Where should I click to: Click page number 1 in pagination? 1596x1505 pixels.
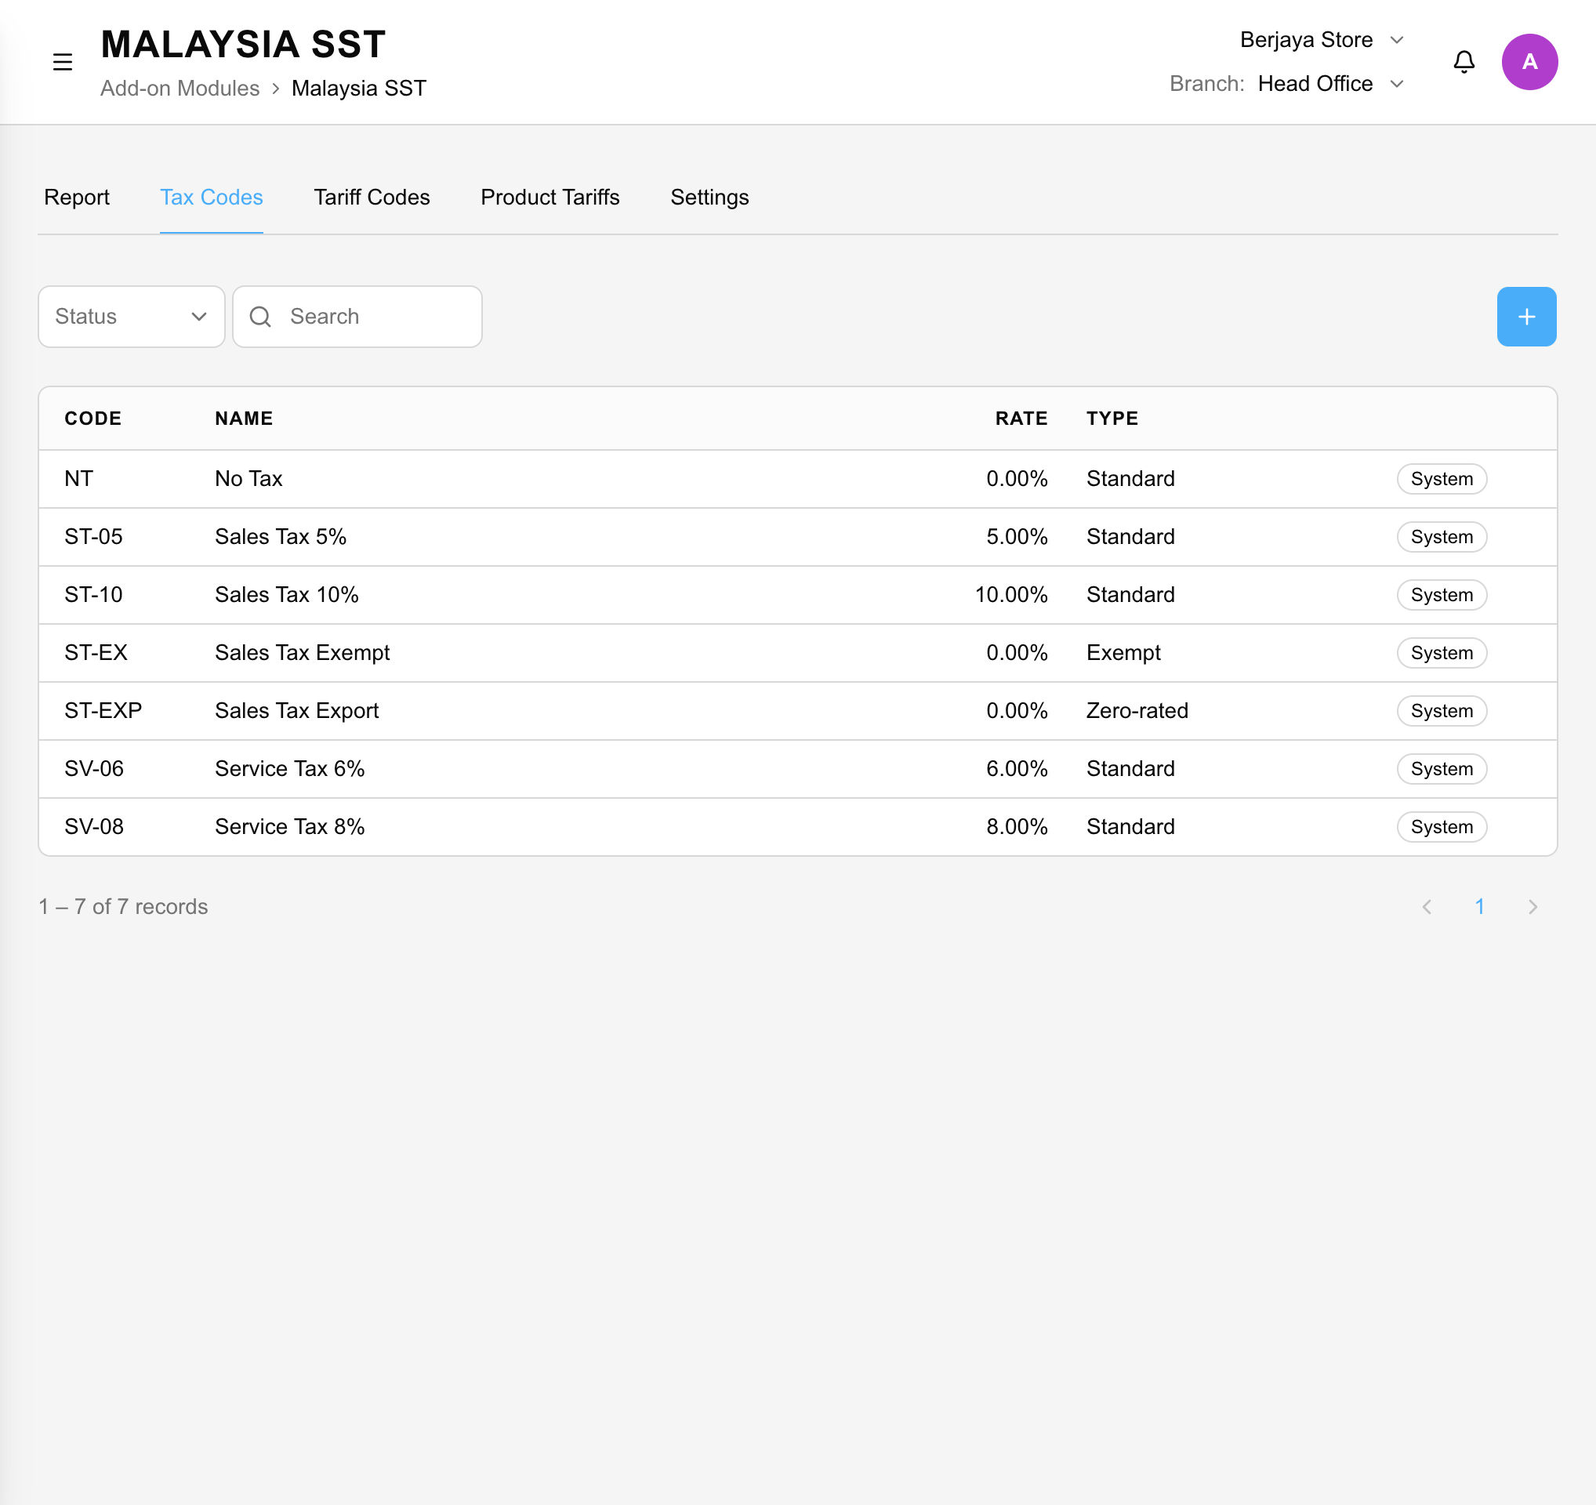pos(1479,906)
